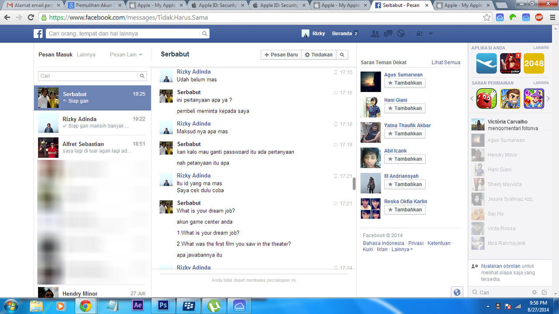Open the Alfret Sebastian conversation
Screen dimensions: 559x314
93,147
